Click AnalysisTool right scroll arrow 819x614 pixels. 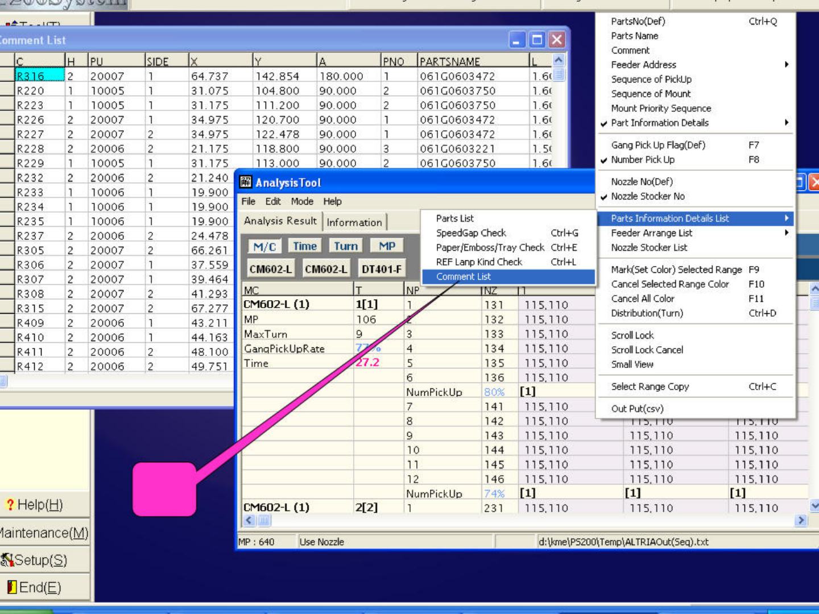coord(801,520)
